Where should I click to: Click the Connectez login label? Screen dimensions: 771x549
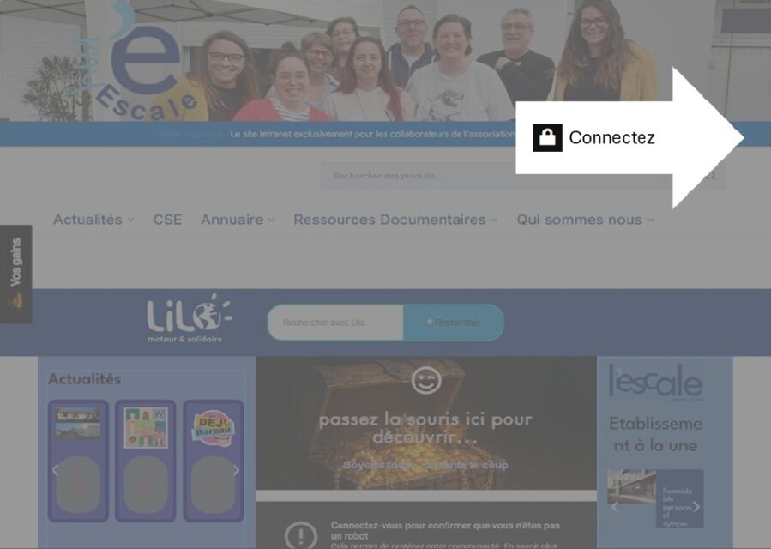(611, 138)
